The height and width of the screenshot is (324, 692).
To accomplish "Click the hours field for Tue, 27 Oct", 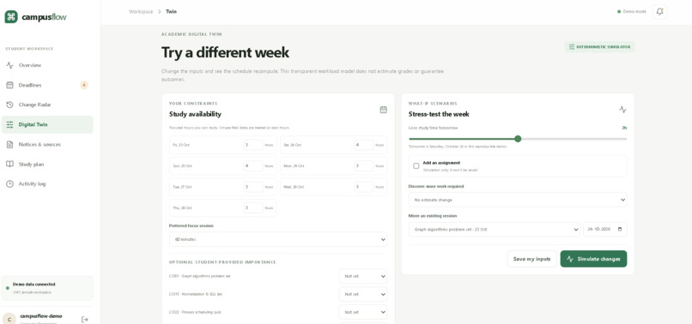I will pyautogui.click(x=253, y=187).
